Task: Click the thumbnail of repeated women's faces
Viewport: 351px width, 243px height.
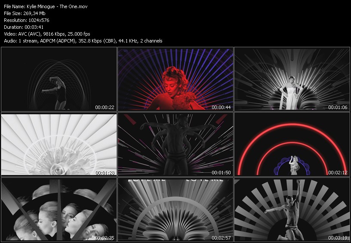Action: (59, 210)
